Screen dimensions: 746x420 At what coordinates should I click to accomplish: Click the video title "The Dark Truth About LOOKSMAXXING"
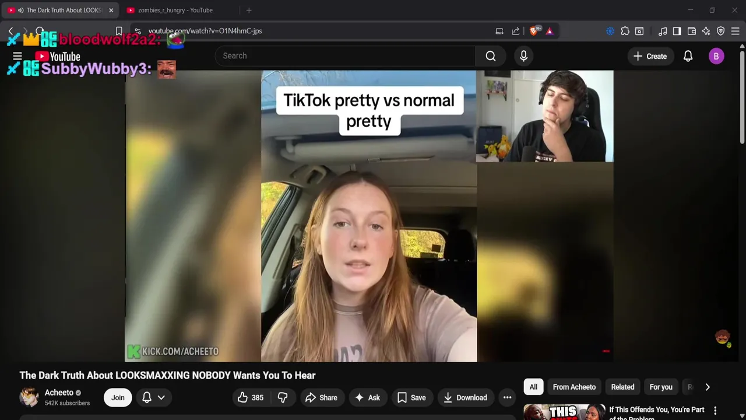click(x=167, y=375)
